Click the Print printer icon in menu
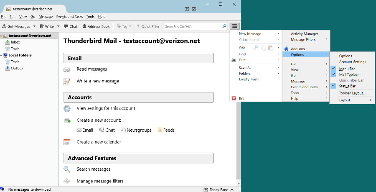The width and height of the screenshot is (376, 192). point(234,60)
